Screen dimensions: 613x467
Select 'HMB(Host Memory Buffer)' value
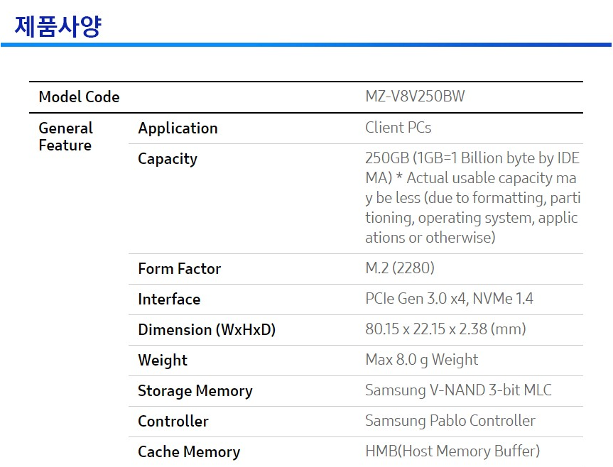click(x=452, y=451)
